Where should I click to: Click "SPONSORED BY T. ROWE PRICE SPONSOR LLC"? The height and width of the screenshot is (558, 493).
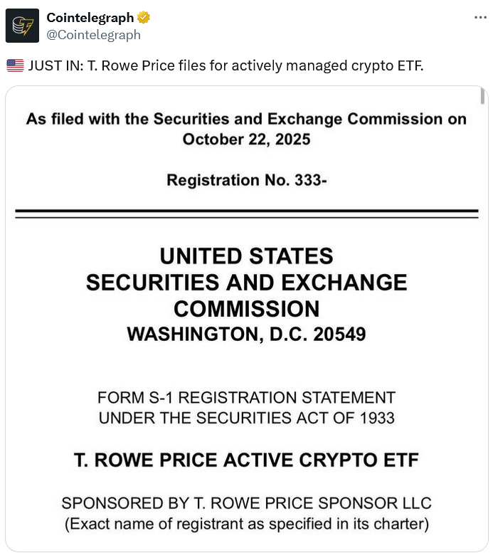[x=246, y=503]
